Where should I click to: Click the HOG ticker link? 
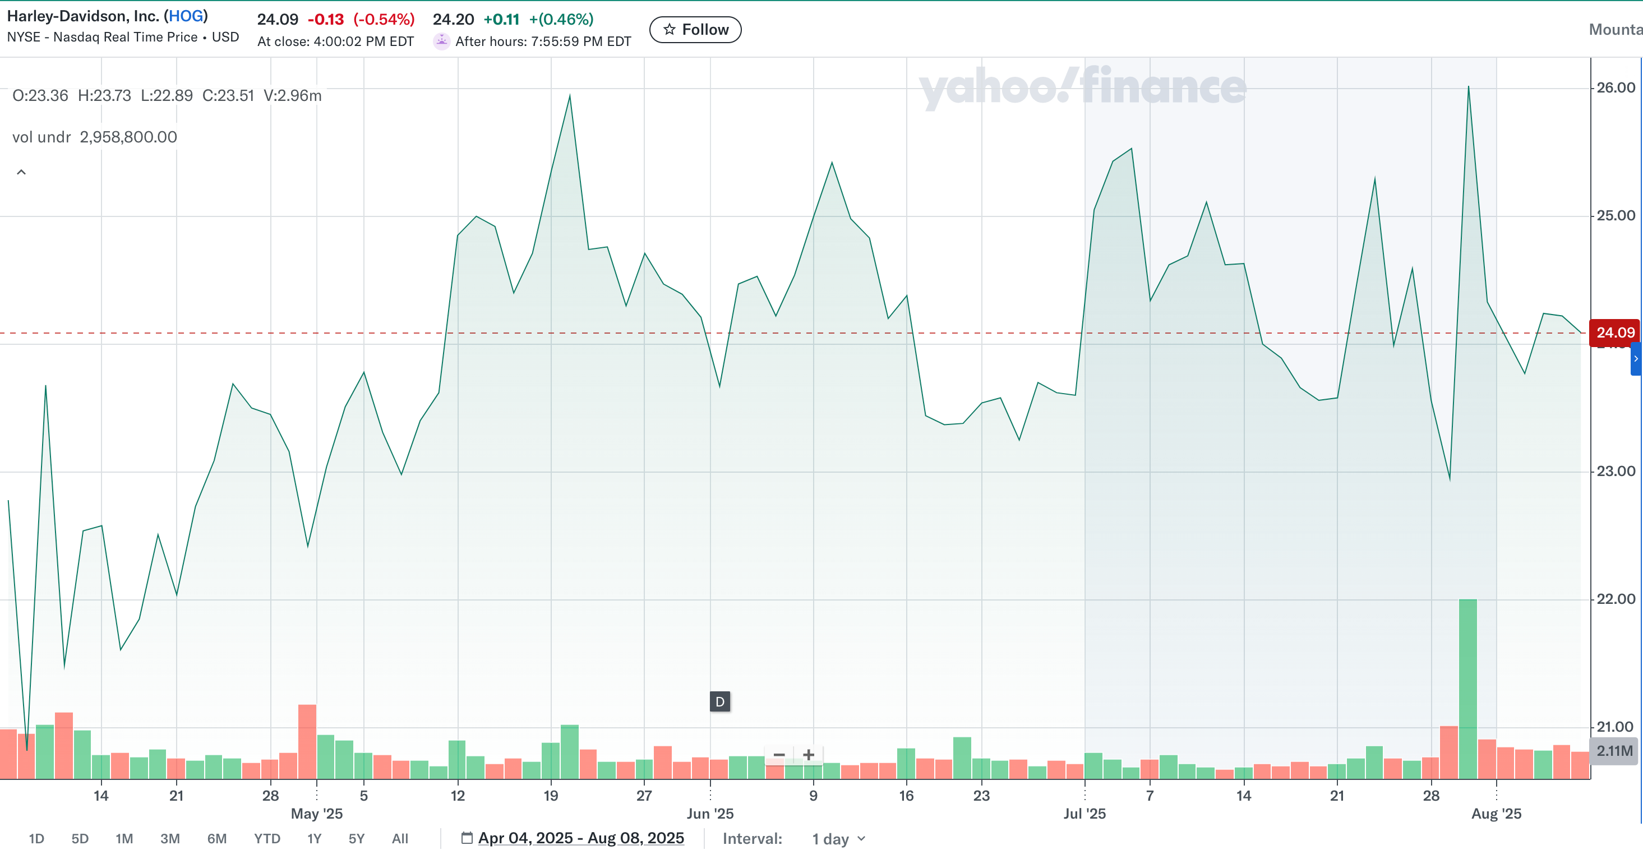(x=186, y=16)
